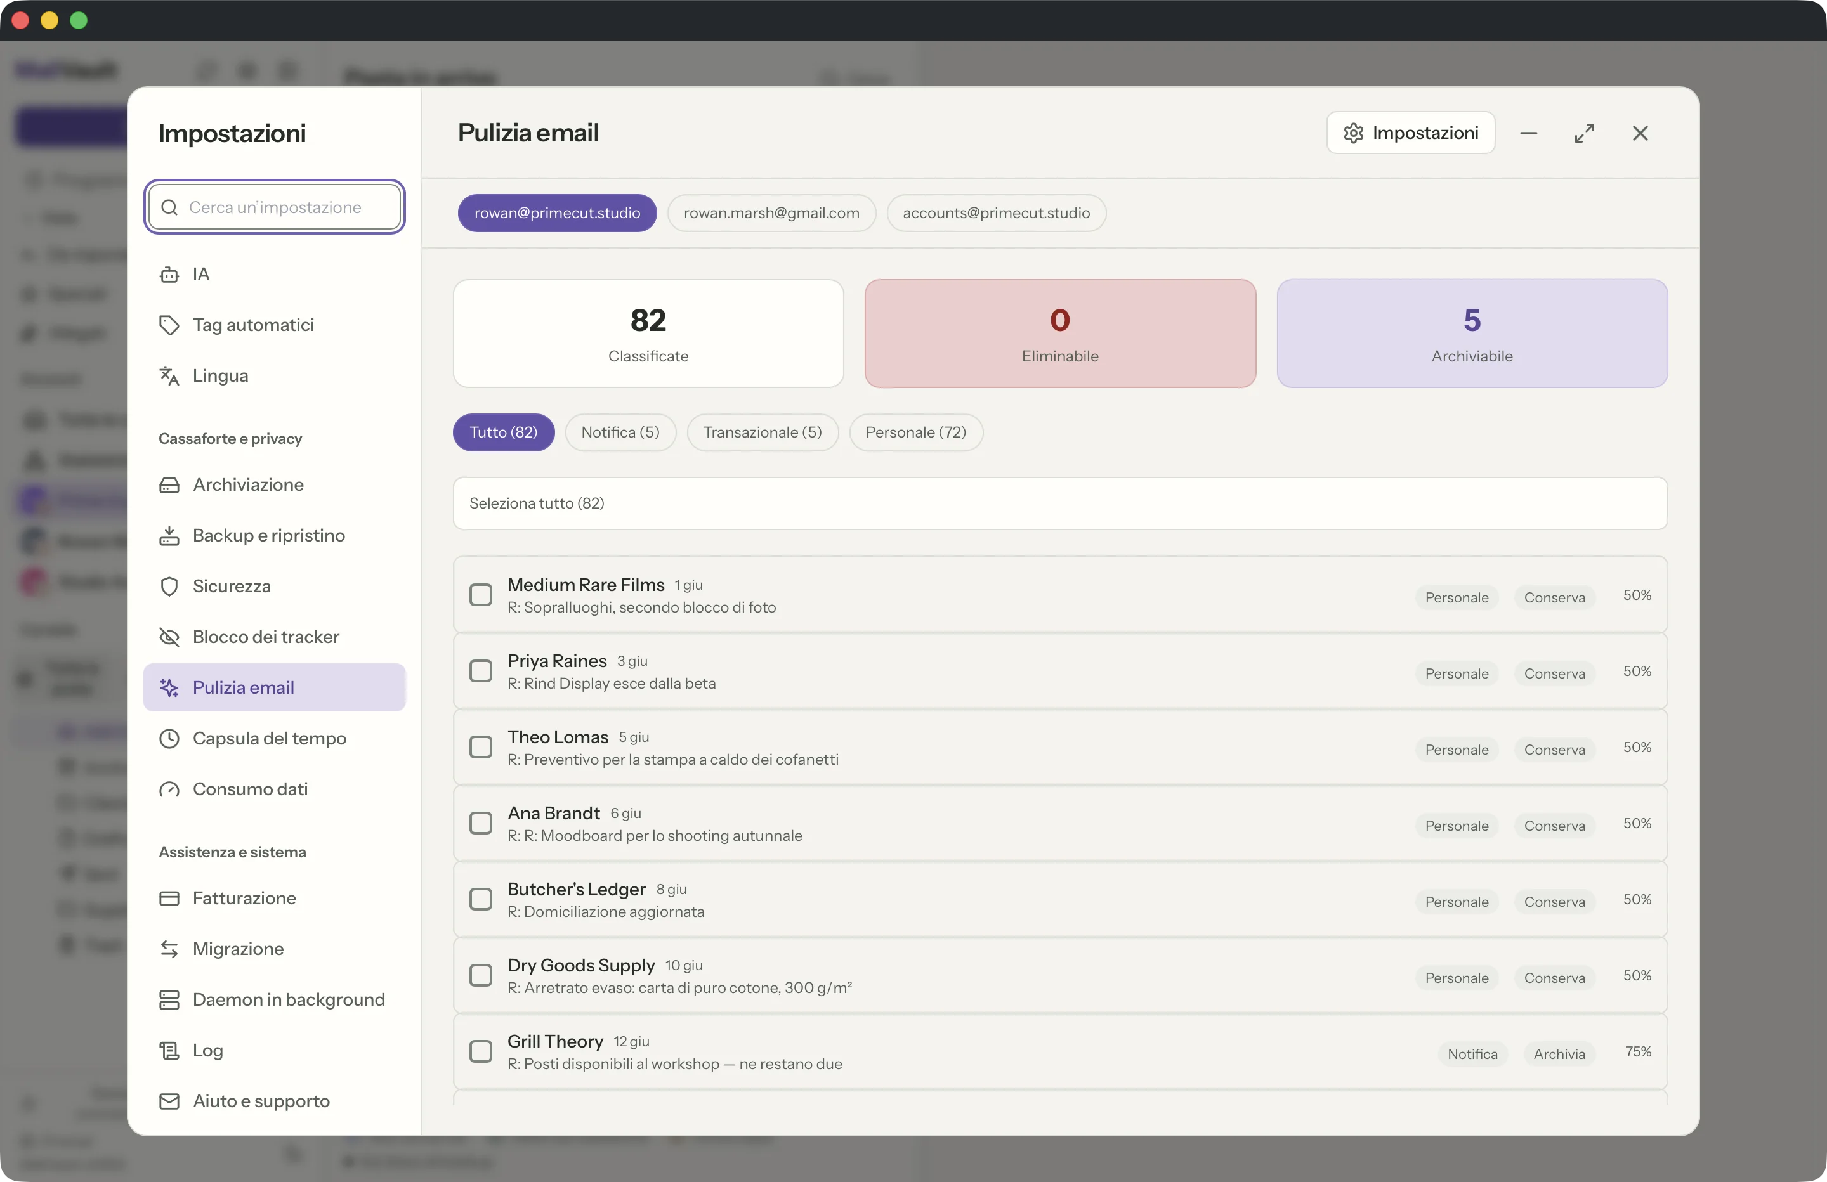Viewport: 1827px width, 1182px height.
Task: Click Personale tag on Ana Brandt row
Action: tap(1457, 824)
